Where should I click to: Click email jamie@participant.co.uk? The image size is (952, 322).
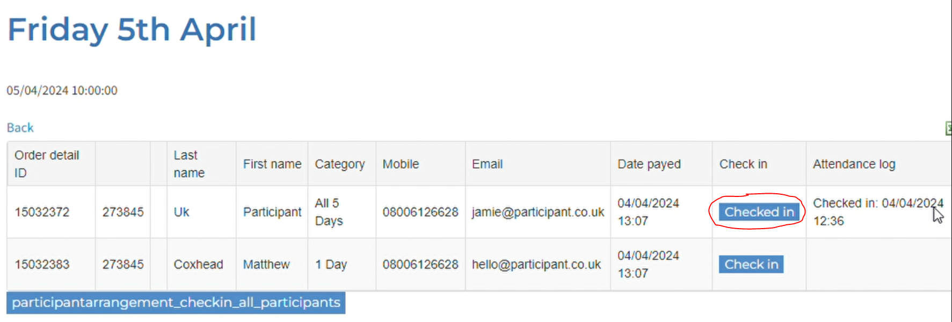(537, 212)
